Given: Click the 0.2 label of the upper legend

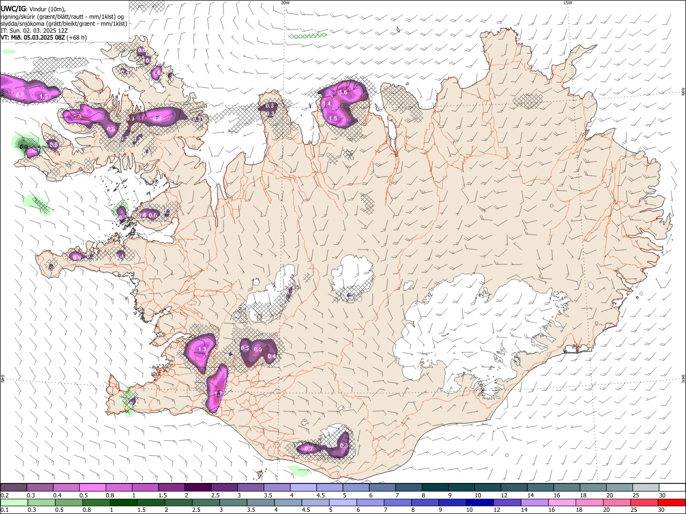Looking at the screenshot, I should pos(5,496).
